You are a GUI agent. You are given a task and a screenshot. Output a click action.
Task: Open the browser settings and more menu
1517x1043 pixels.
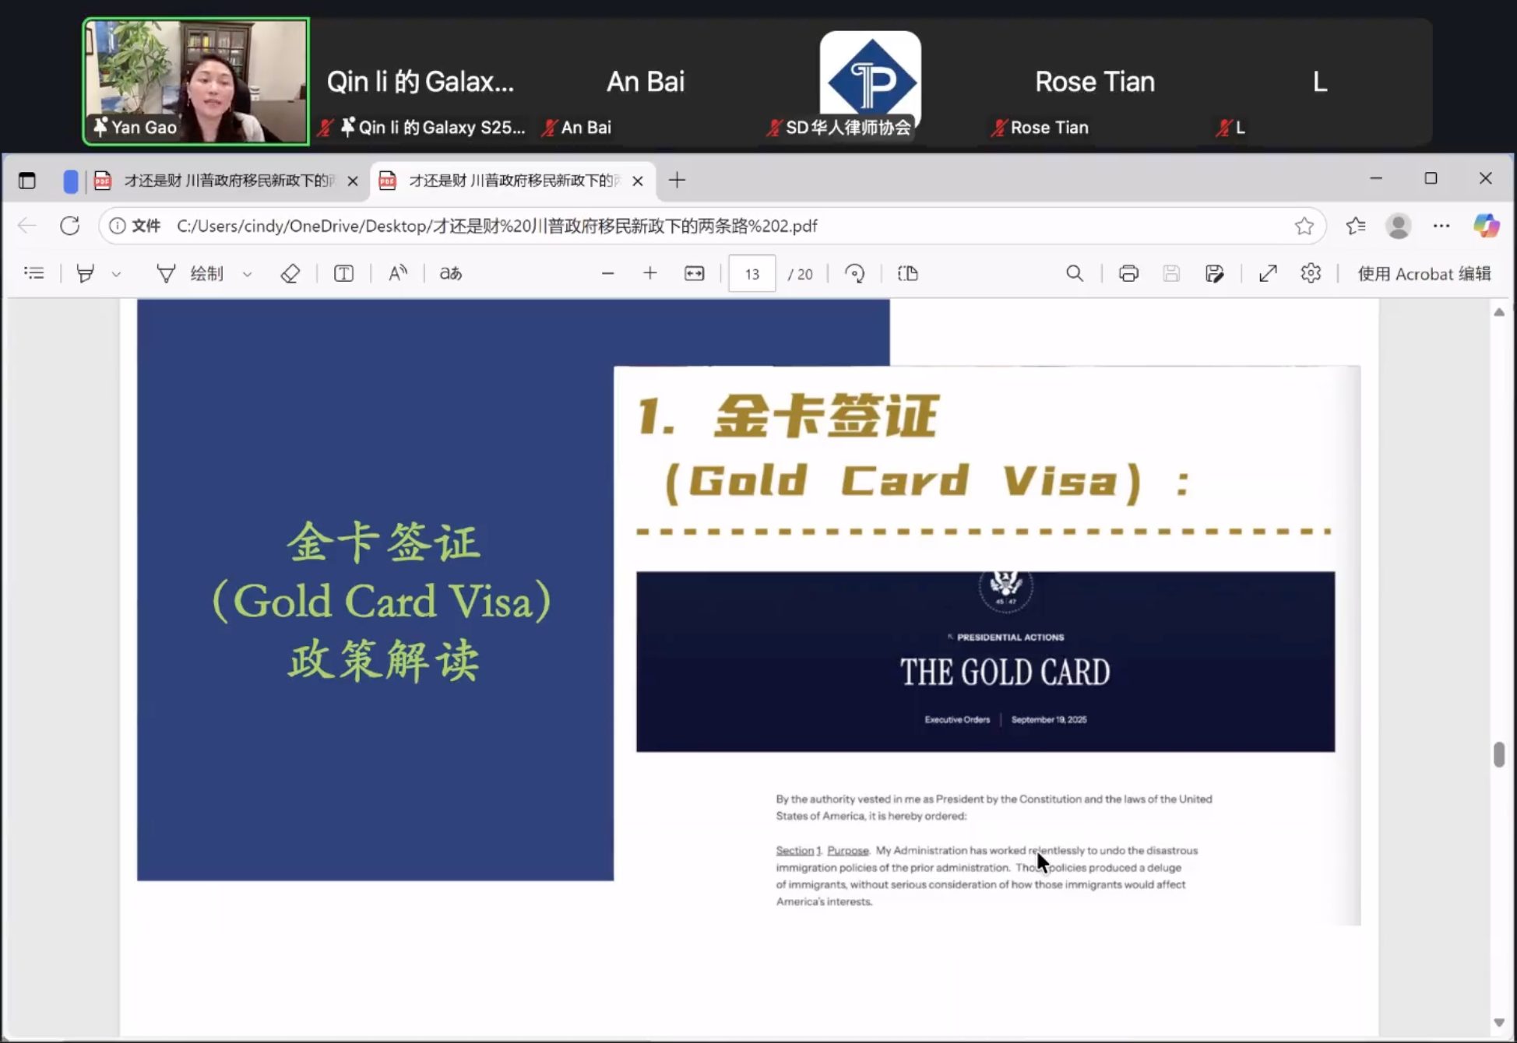(1441, 226)
